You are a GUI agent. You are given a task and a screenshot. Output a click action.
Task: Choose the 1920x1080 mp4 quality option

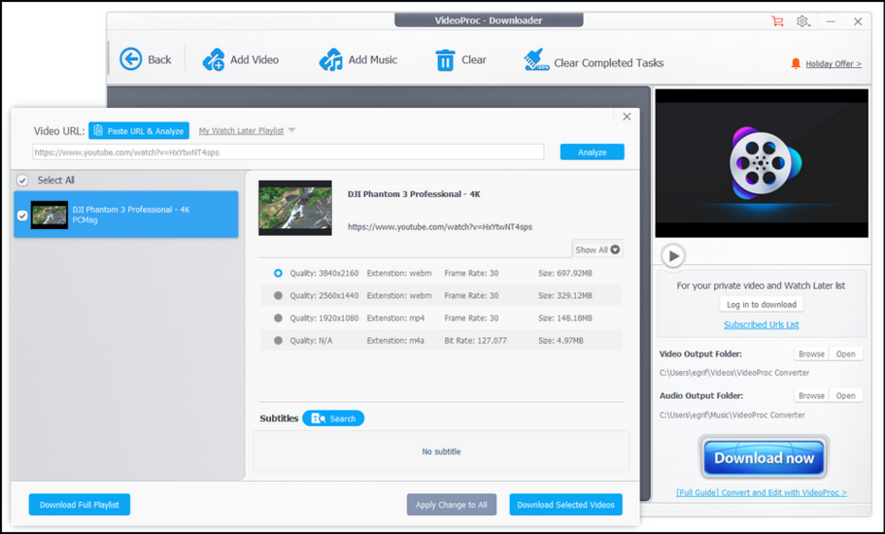(279, 317)
